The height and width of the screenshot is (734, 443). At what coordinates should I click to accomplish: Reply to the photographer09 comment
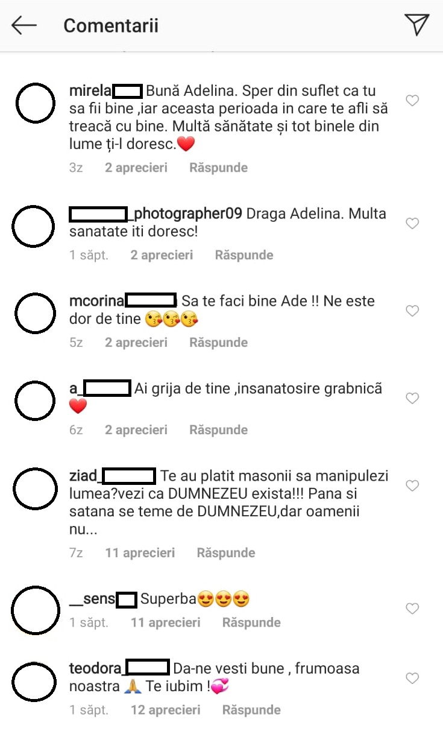tap(244, 255)
